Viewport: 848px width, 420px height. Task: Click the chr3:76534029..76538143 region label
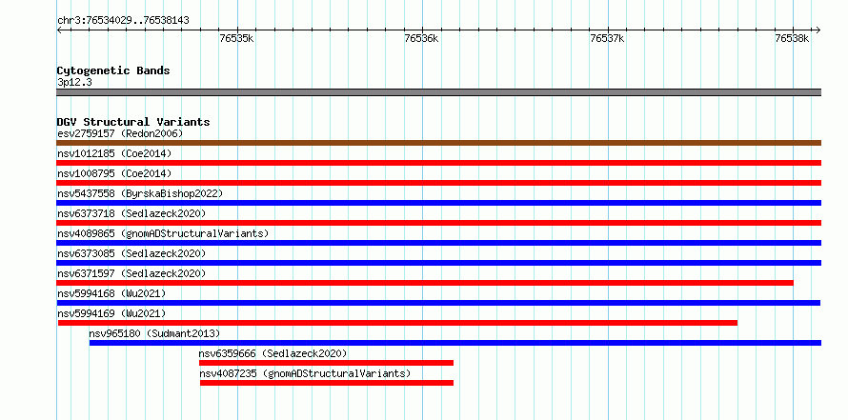pyautogui.click(x=123, y=21)
